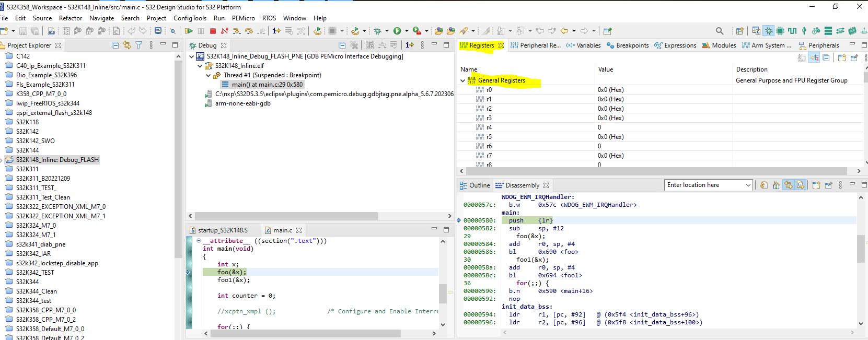This screenshot has height=340, width=868.
Task: Terminate the debug session with red stop
Action: coord(213,31)
